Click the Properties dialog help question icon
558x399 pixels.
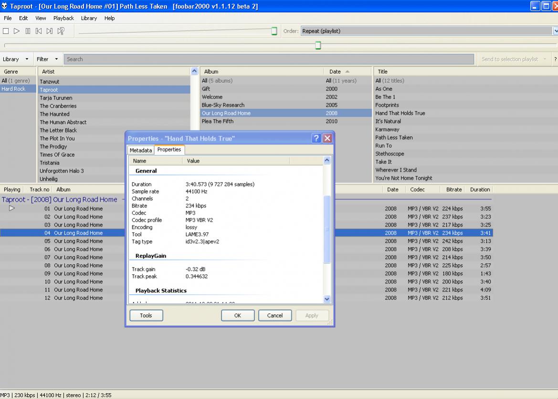click(x=316, y=138)
